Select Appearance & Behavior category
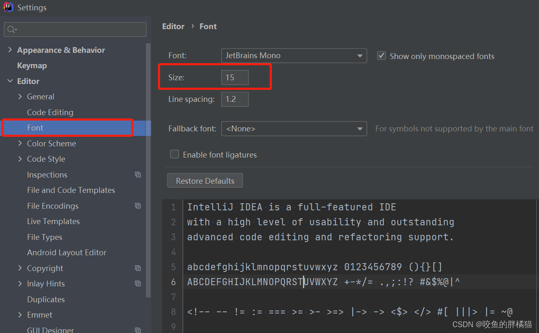The height and width of the screenshot is (333, 539). tap(61, 50)
